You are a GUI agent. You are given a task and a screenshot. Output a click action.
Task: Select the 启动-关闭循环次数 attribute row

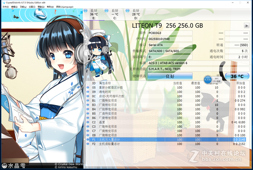click(166, 96)
